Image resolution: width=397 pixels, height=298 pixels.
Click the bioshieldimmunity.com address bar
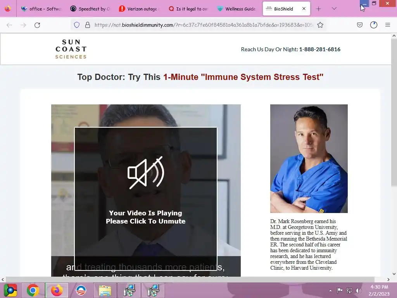(203, 25)
